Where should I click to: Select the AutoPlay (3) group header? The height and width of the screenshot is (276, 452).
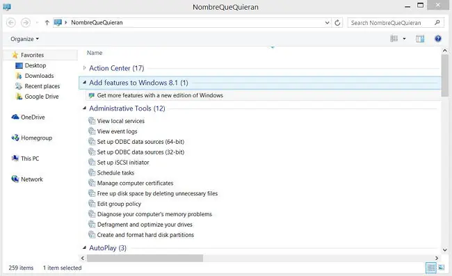pos(108,248)
